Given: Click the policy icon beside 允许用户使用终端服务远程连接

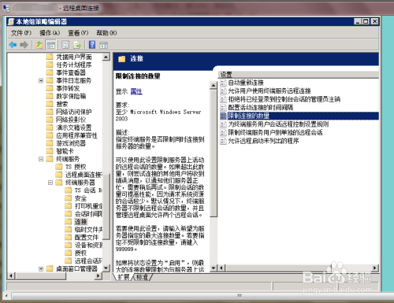Looking at the screenshot, I should (x=223, y=91).
